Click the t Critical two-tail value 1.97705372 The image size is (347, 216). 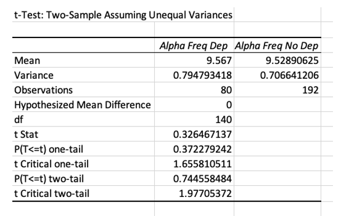point(194,194)
